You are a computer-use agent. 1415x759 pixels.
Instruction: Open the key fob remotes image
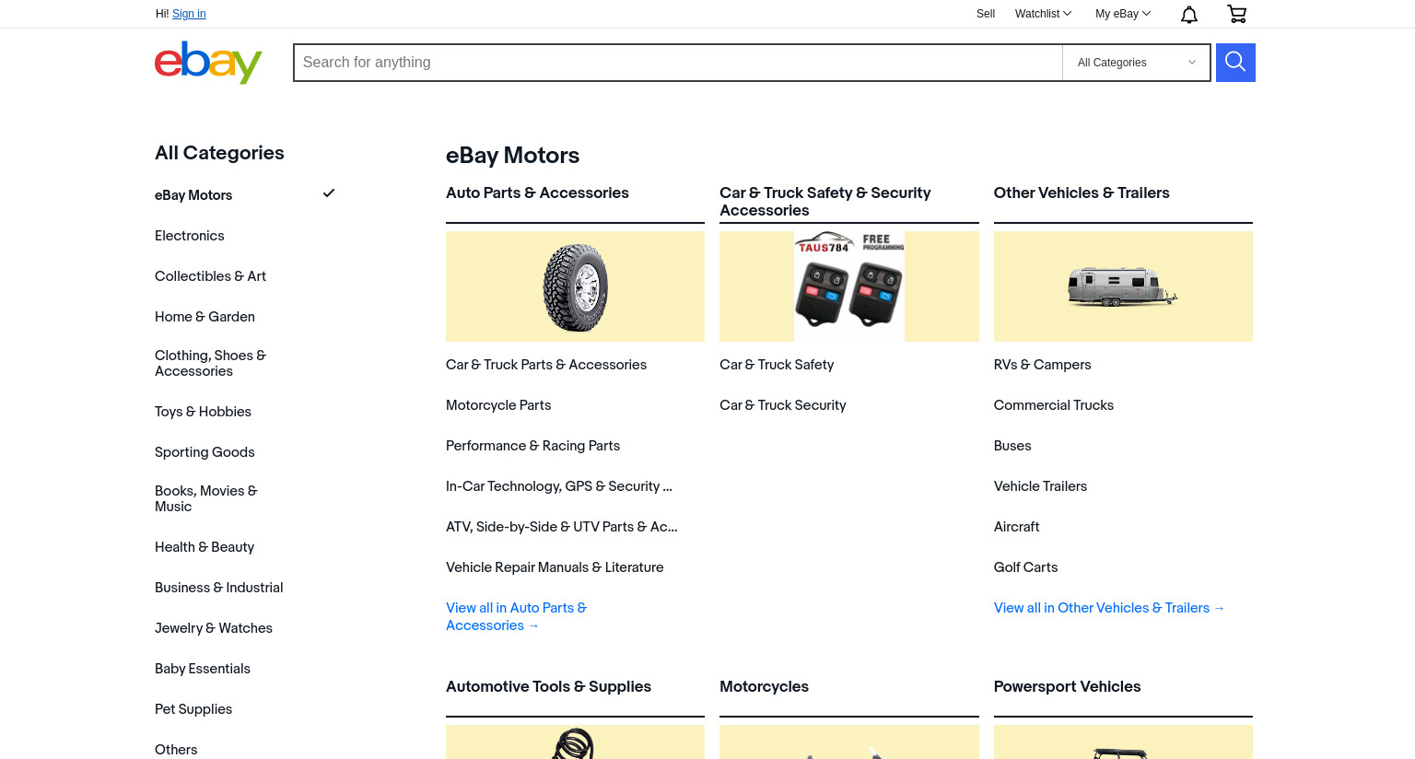point(849,286)
